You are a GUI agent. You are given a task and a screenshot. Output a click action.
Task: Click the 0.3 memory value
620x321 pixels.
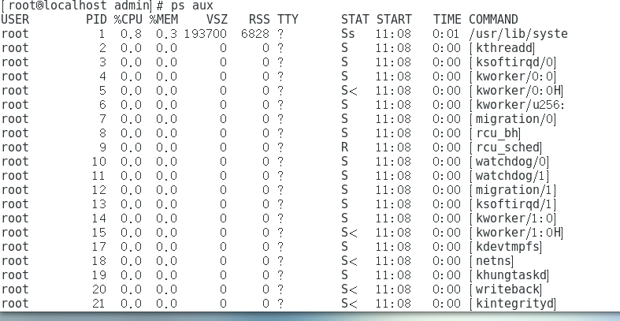(x=166, y=34)
